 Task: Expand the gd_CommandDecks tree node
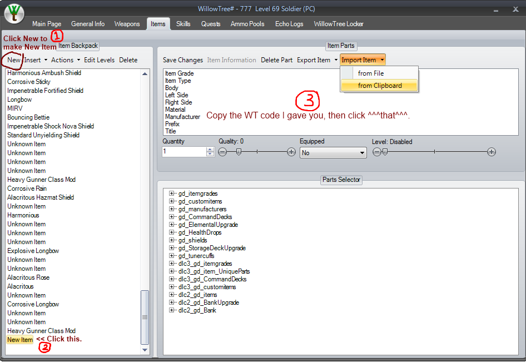pos(172,217)
